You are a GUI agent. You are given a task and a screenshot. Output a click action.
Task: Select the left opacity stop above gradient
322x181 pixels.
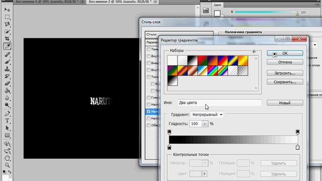coord(169,132)
